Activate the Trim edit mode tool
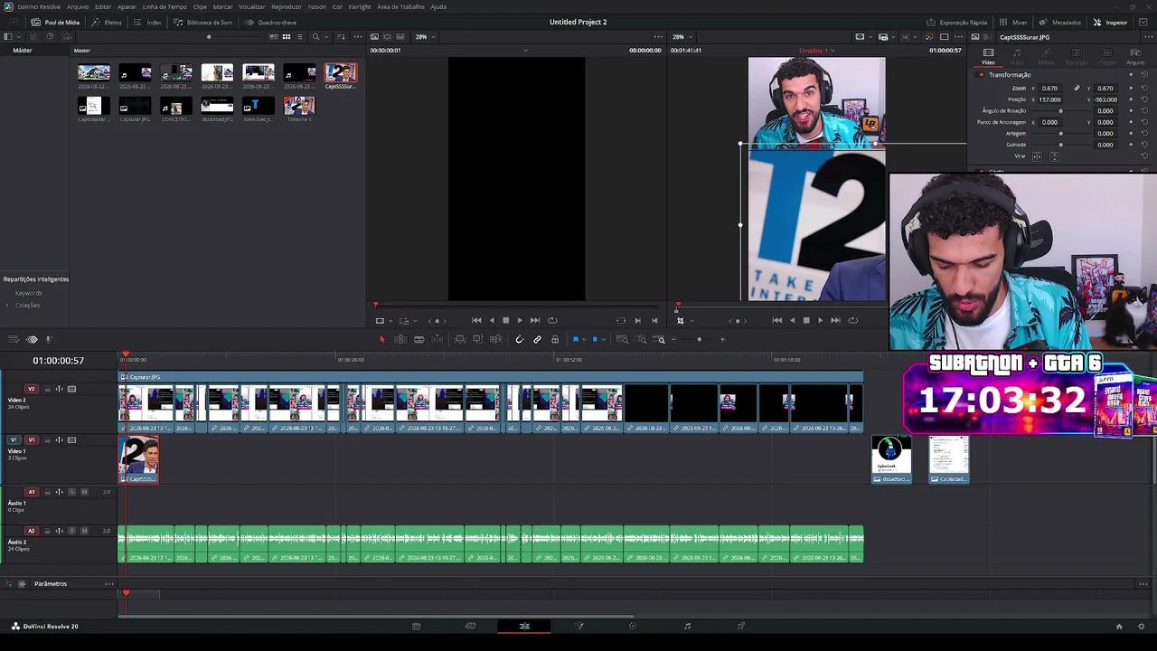This screenshot has height=651, width=1157. coord(400,339)
